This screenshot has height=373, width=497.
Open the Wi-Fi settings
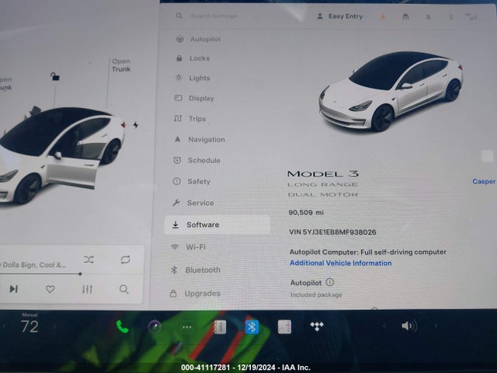pos(188,247)
